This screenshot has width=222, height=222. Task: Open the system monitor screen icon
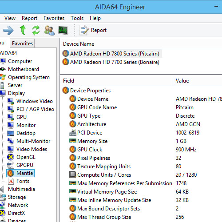[63, 30]
